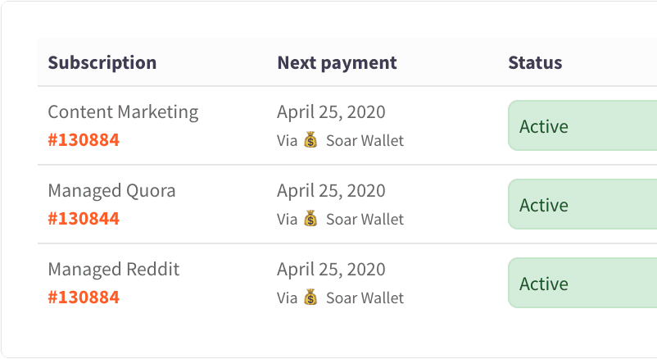Click the April 25, 2020 date for Managed Reddit
This screenshot has width=657, height=359.
click(331, 270)
